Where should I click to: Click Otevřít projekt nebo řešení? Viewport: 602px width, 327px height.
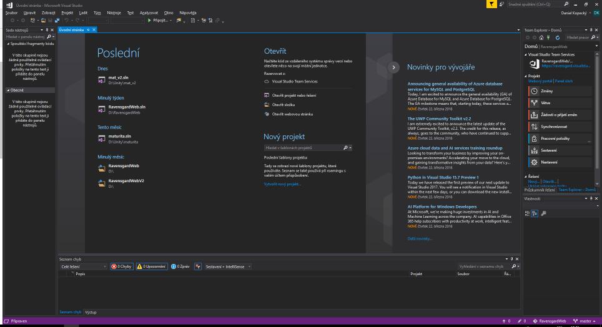pyautogui.click(x=294, y=95)
